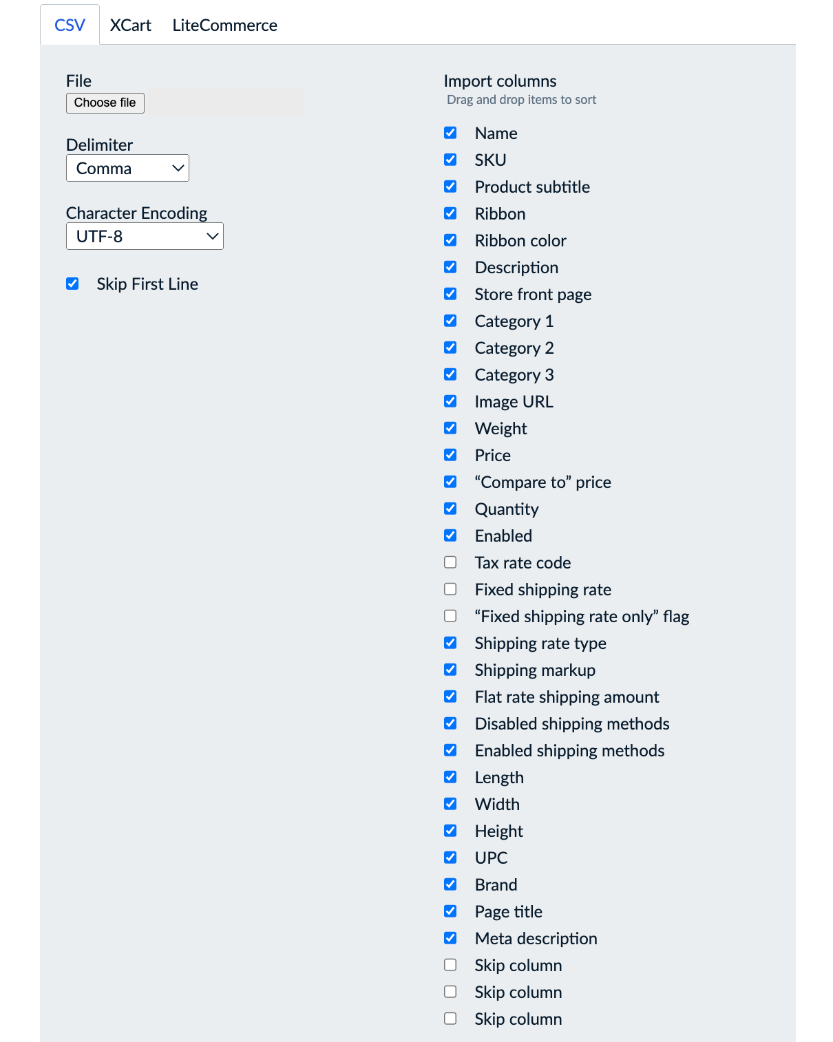Disable the Store front page column
833x1042 pixels.
[x=450, y=293]
